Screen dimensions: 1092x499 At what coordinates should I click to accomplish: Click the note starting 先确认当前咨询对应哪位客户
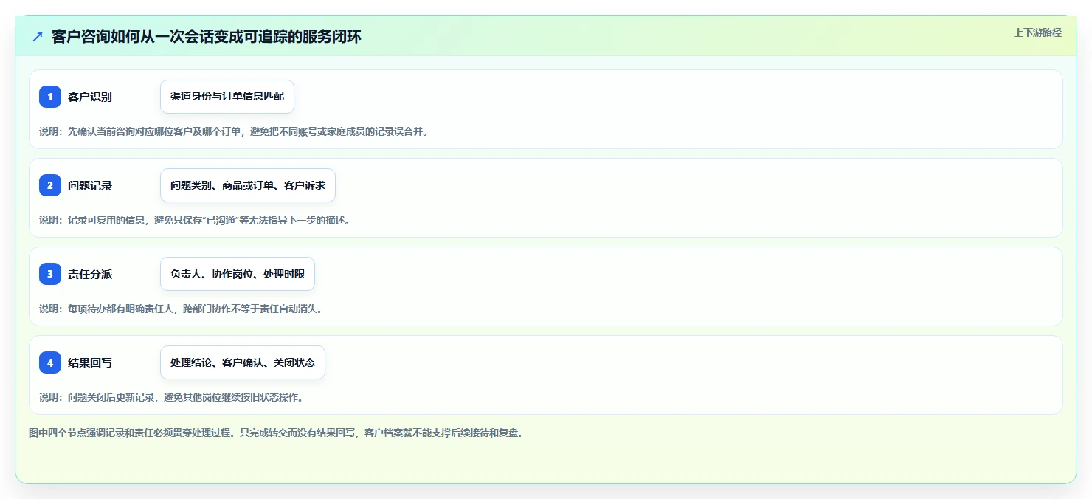233,131
